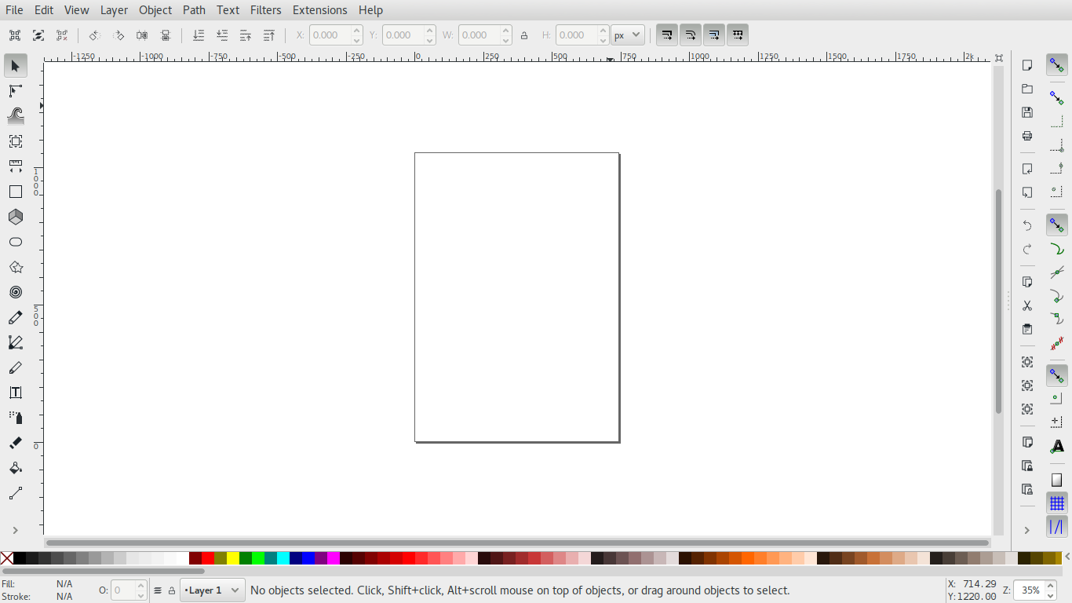Toggle scaling stroke width with objects

[x=667, y=35]
